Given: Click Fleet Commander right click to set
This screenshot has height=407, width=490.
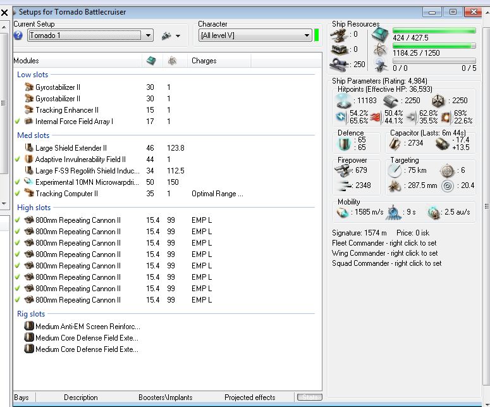Looking at the screenshot, I should pyautogui.click(x=384, y=243).
